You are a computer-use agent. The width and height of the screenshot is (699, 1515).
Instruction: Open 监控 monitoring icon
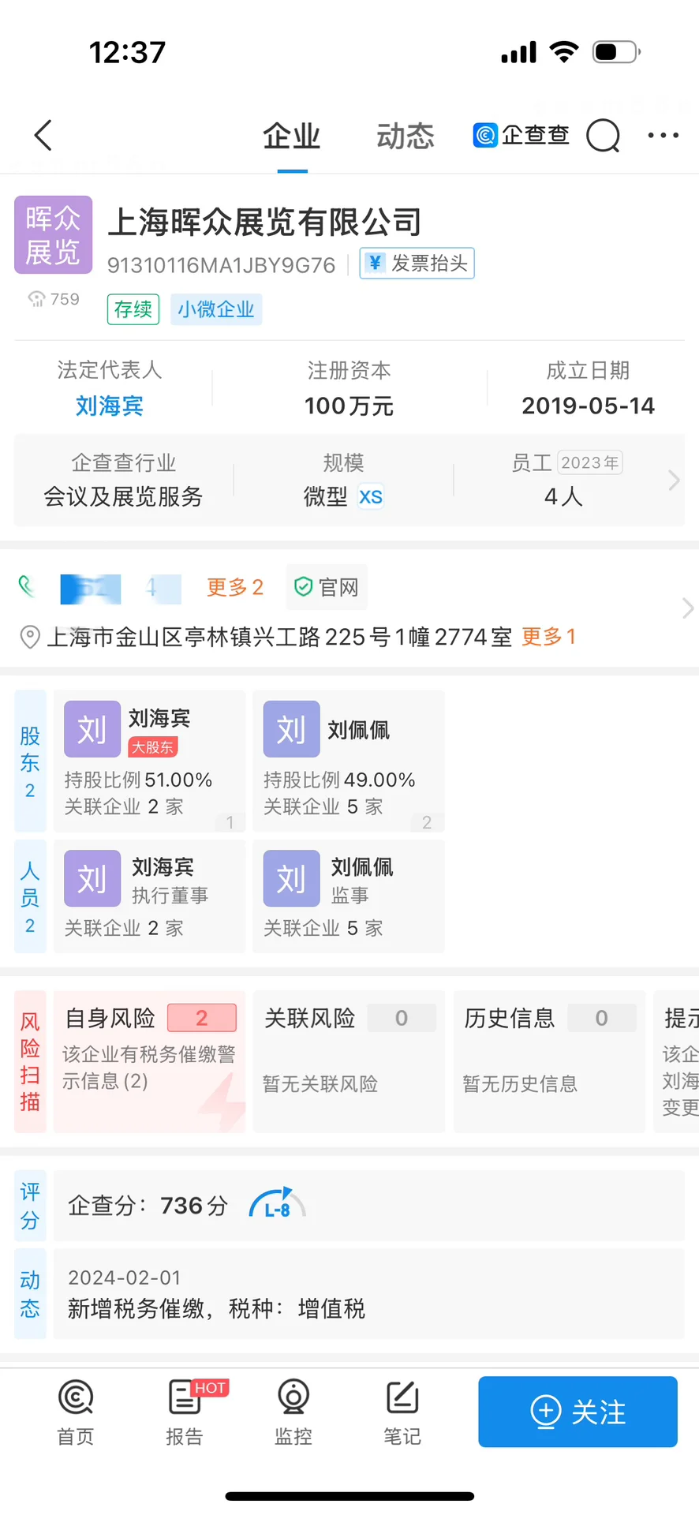[x=293, y=1412]
